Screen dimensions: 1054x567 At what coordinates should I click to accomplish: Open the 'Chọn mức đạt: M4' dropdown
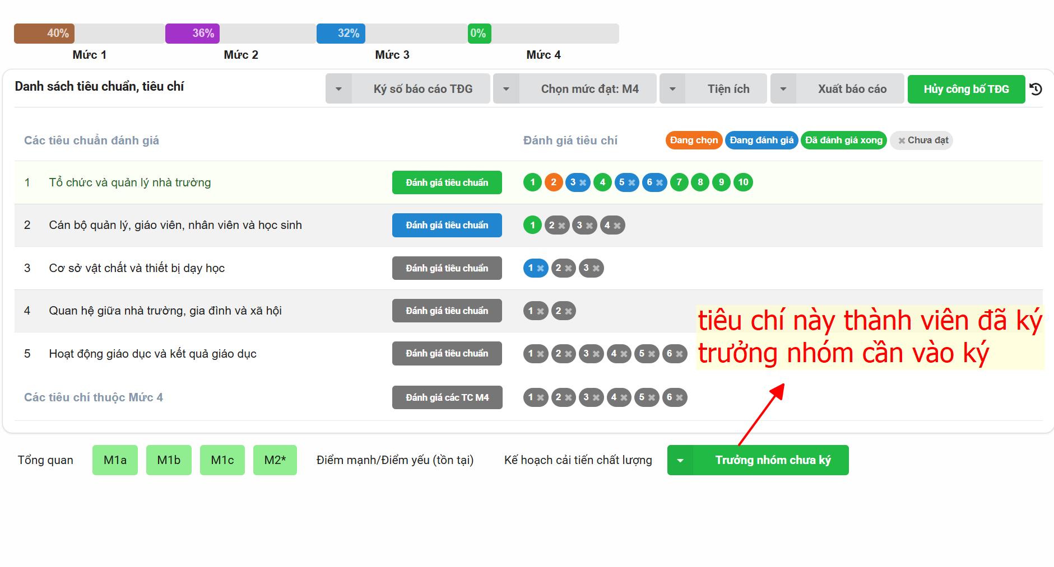click(x=589, y=89)
